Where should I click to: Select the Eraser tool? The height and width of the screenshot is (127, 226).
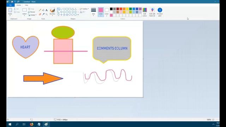(40, 14)
